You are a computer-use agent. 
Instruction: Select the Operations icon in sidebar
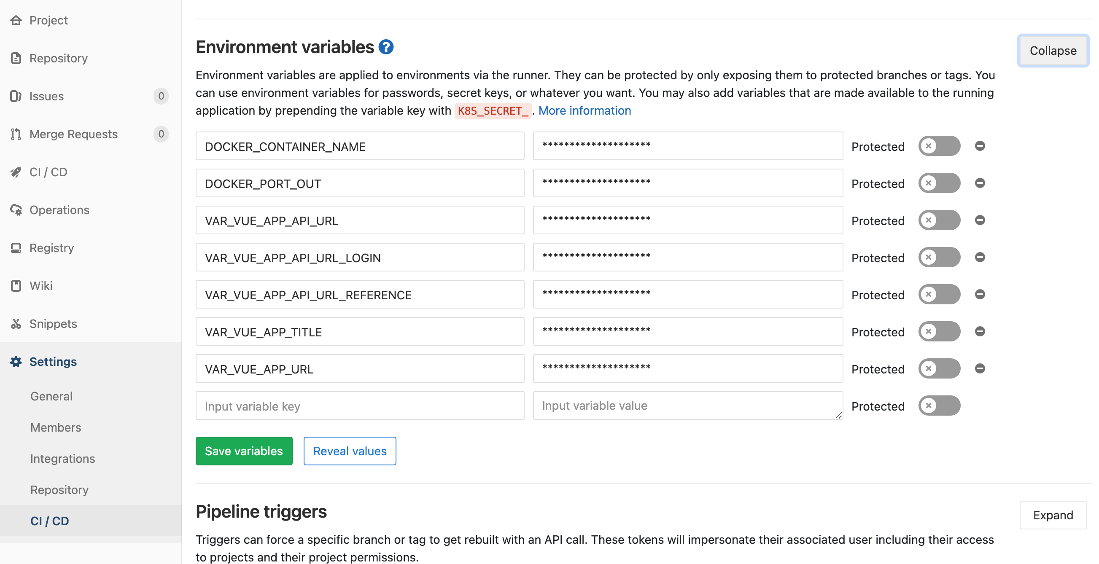(x=16, y=210)
